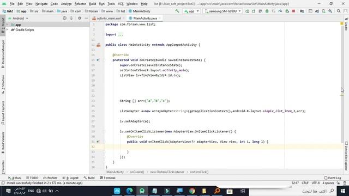Open the Edit menu
The width and height of the screenshot is (349, 196).
[x=20, y=4]
